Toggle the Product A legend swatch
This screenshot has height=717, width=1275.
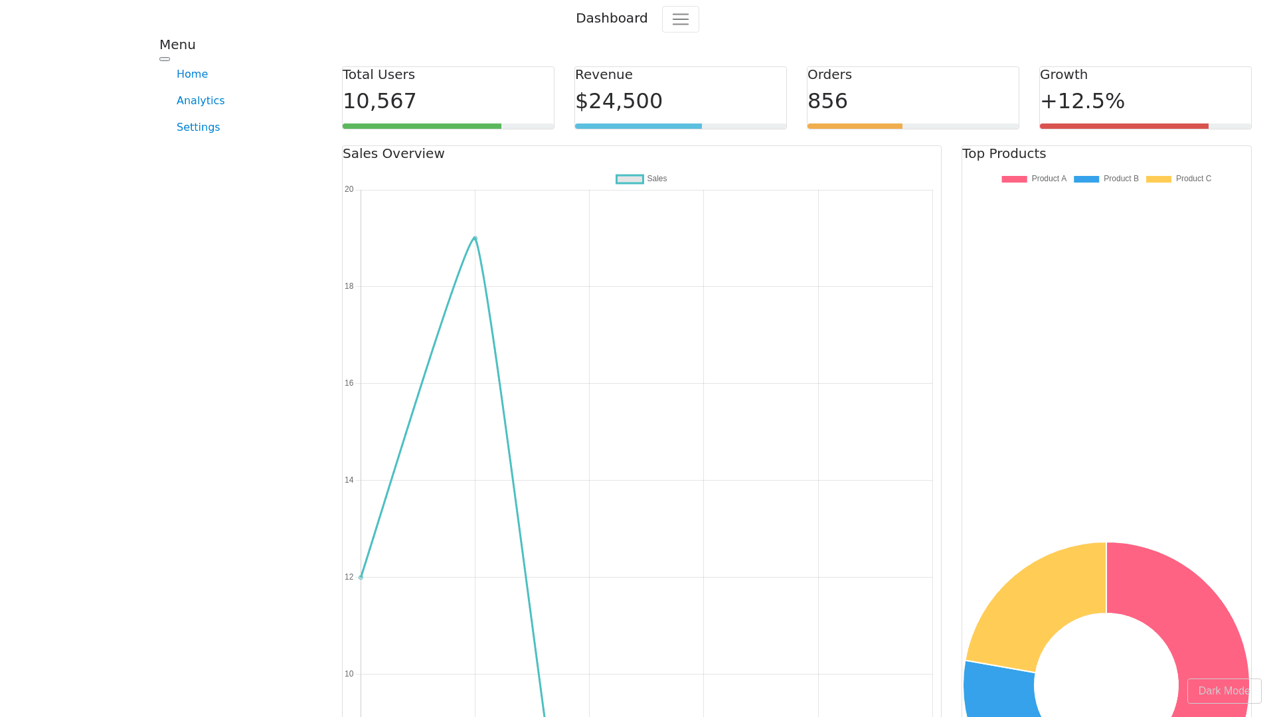point(1014,179)
